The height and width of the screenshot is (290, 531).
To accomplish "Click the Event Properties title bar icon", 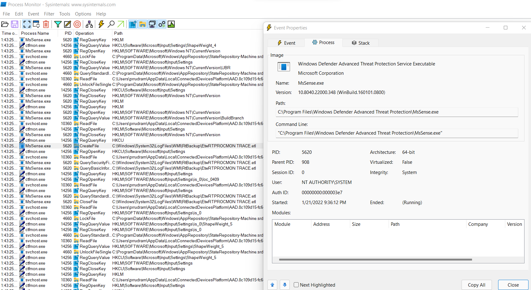I will 269,28.
